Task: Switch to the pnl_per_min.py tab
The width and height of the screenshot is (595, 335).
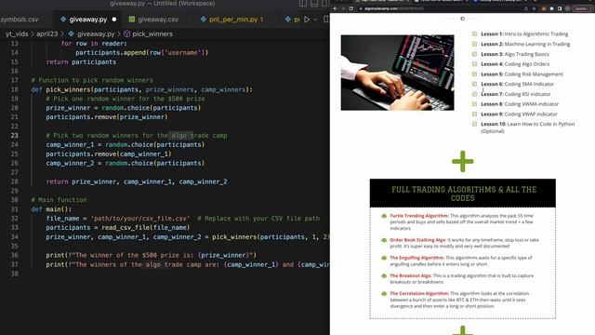Action: click(236, 19)
